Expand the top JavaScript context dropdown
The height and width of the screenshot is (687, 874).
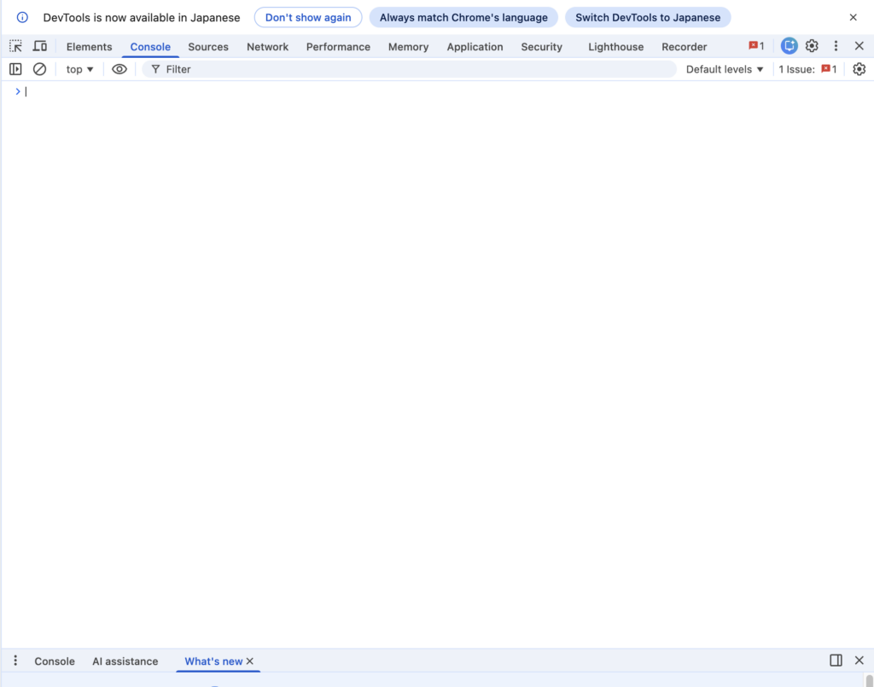pos(79,69)
